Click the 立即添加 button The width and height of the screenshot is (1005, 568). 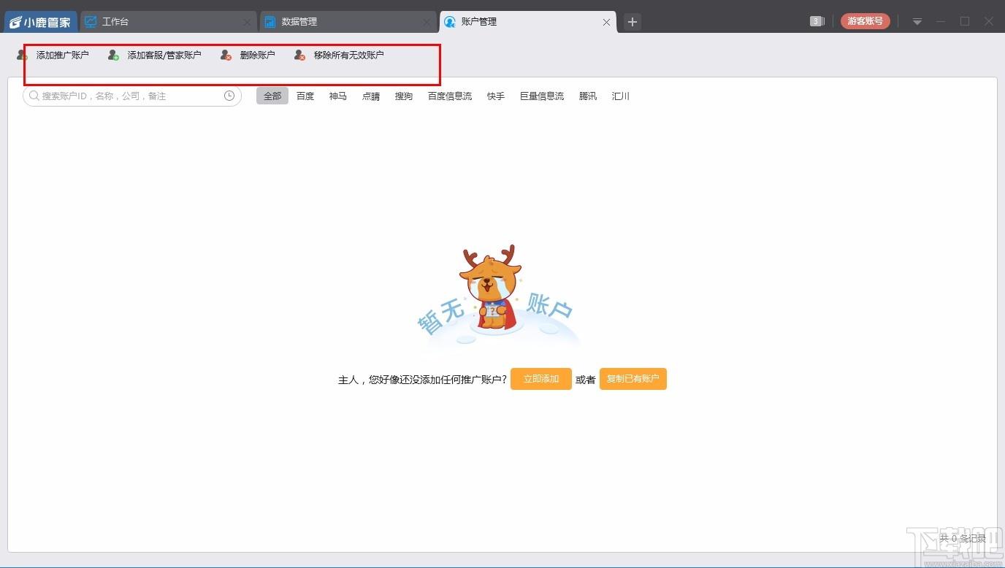click(x=541, y=379)
